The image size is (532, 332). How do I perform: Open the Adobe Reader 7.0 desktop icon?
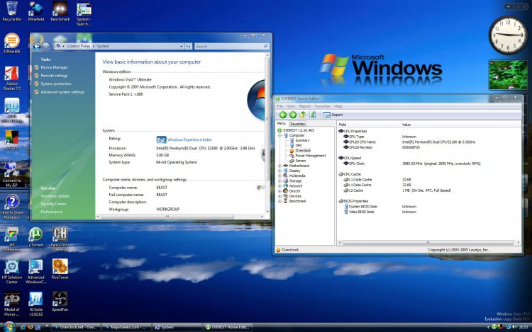(11, 78)
